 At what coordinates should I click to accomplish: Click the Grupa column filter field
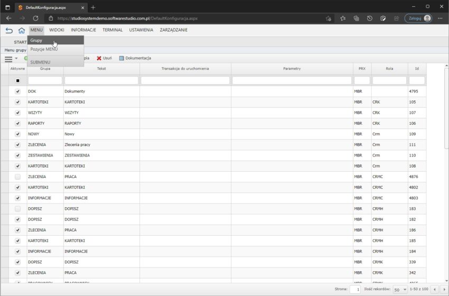click(x=45, y=80)
